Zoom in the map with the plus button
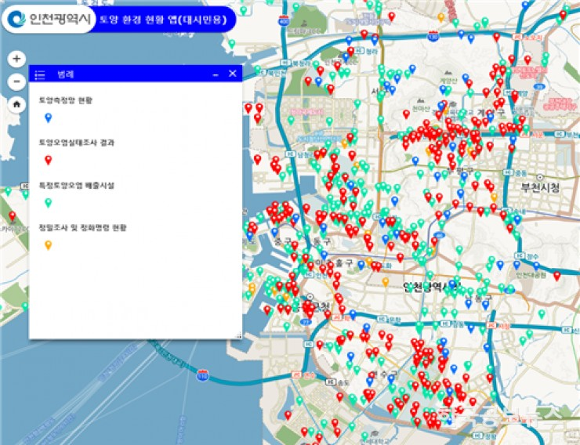 (16, 59)
